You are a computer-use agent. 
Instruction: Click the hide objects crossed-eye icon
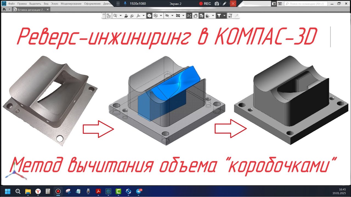[x=167, y=16]
